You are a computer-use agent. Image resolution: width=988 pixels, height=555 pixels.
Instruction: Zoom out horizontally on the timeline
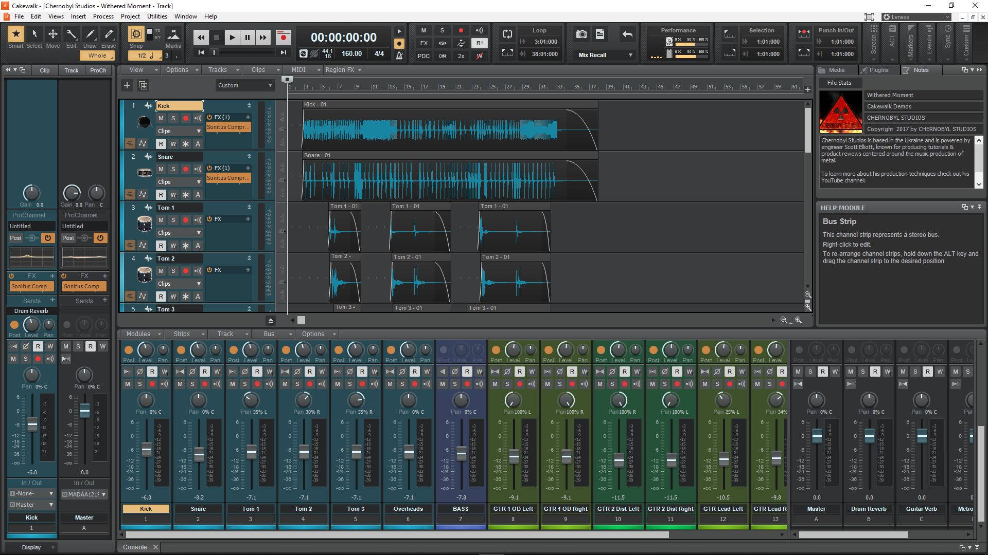click(784, 320)
